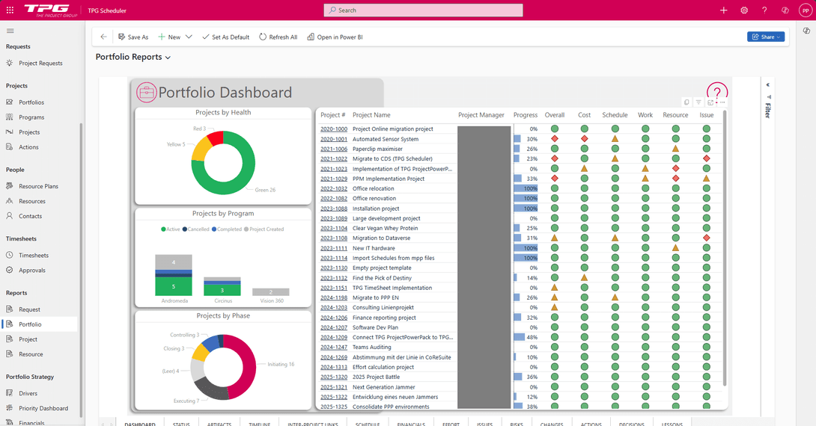Sort table by Overall column header
This screenshot has height=426, width=816.
(554, 115)
